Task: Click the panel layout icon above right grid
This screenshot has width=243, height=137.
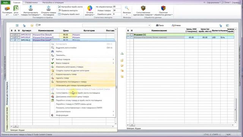Action: 227,25
